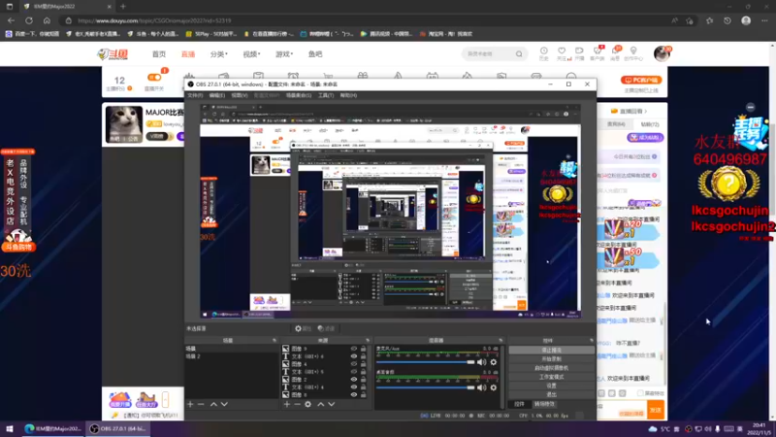Expand 直播回看 chevron in Douyu sidebar

(x=645, y=111)
